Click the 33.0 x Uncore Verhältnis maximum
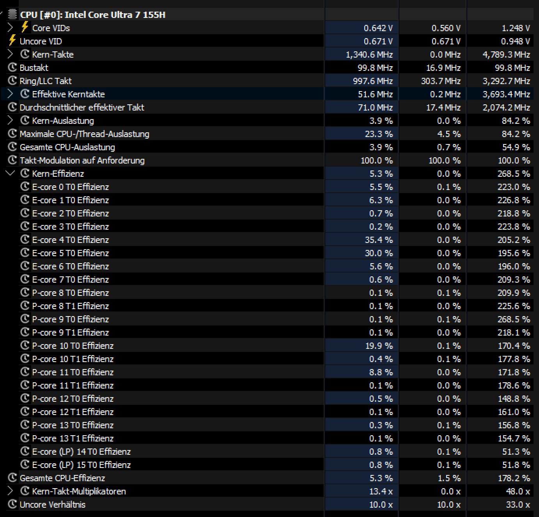 (x=518, y=505)
